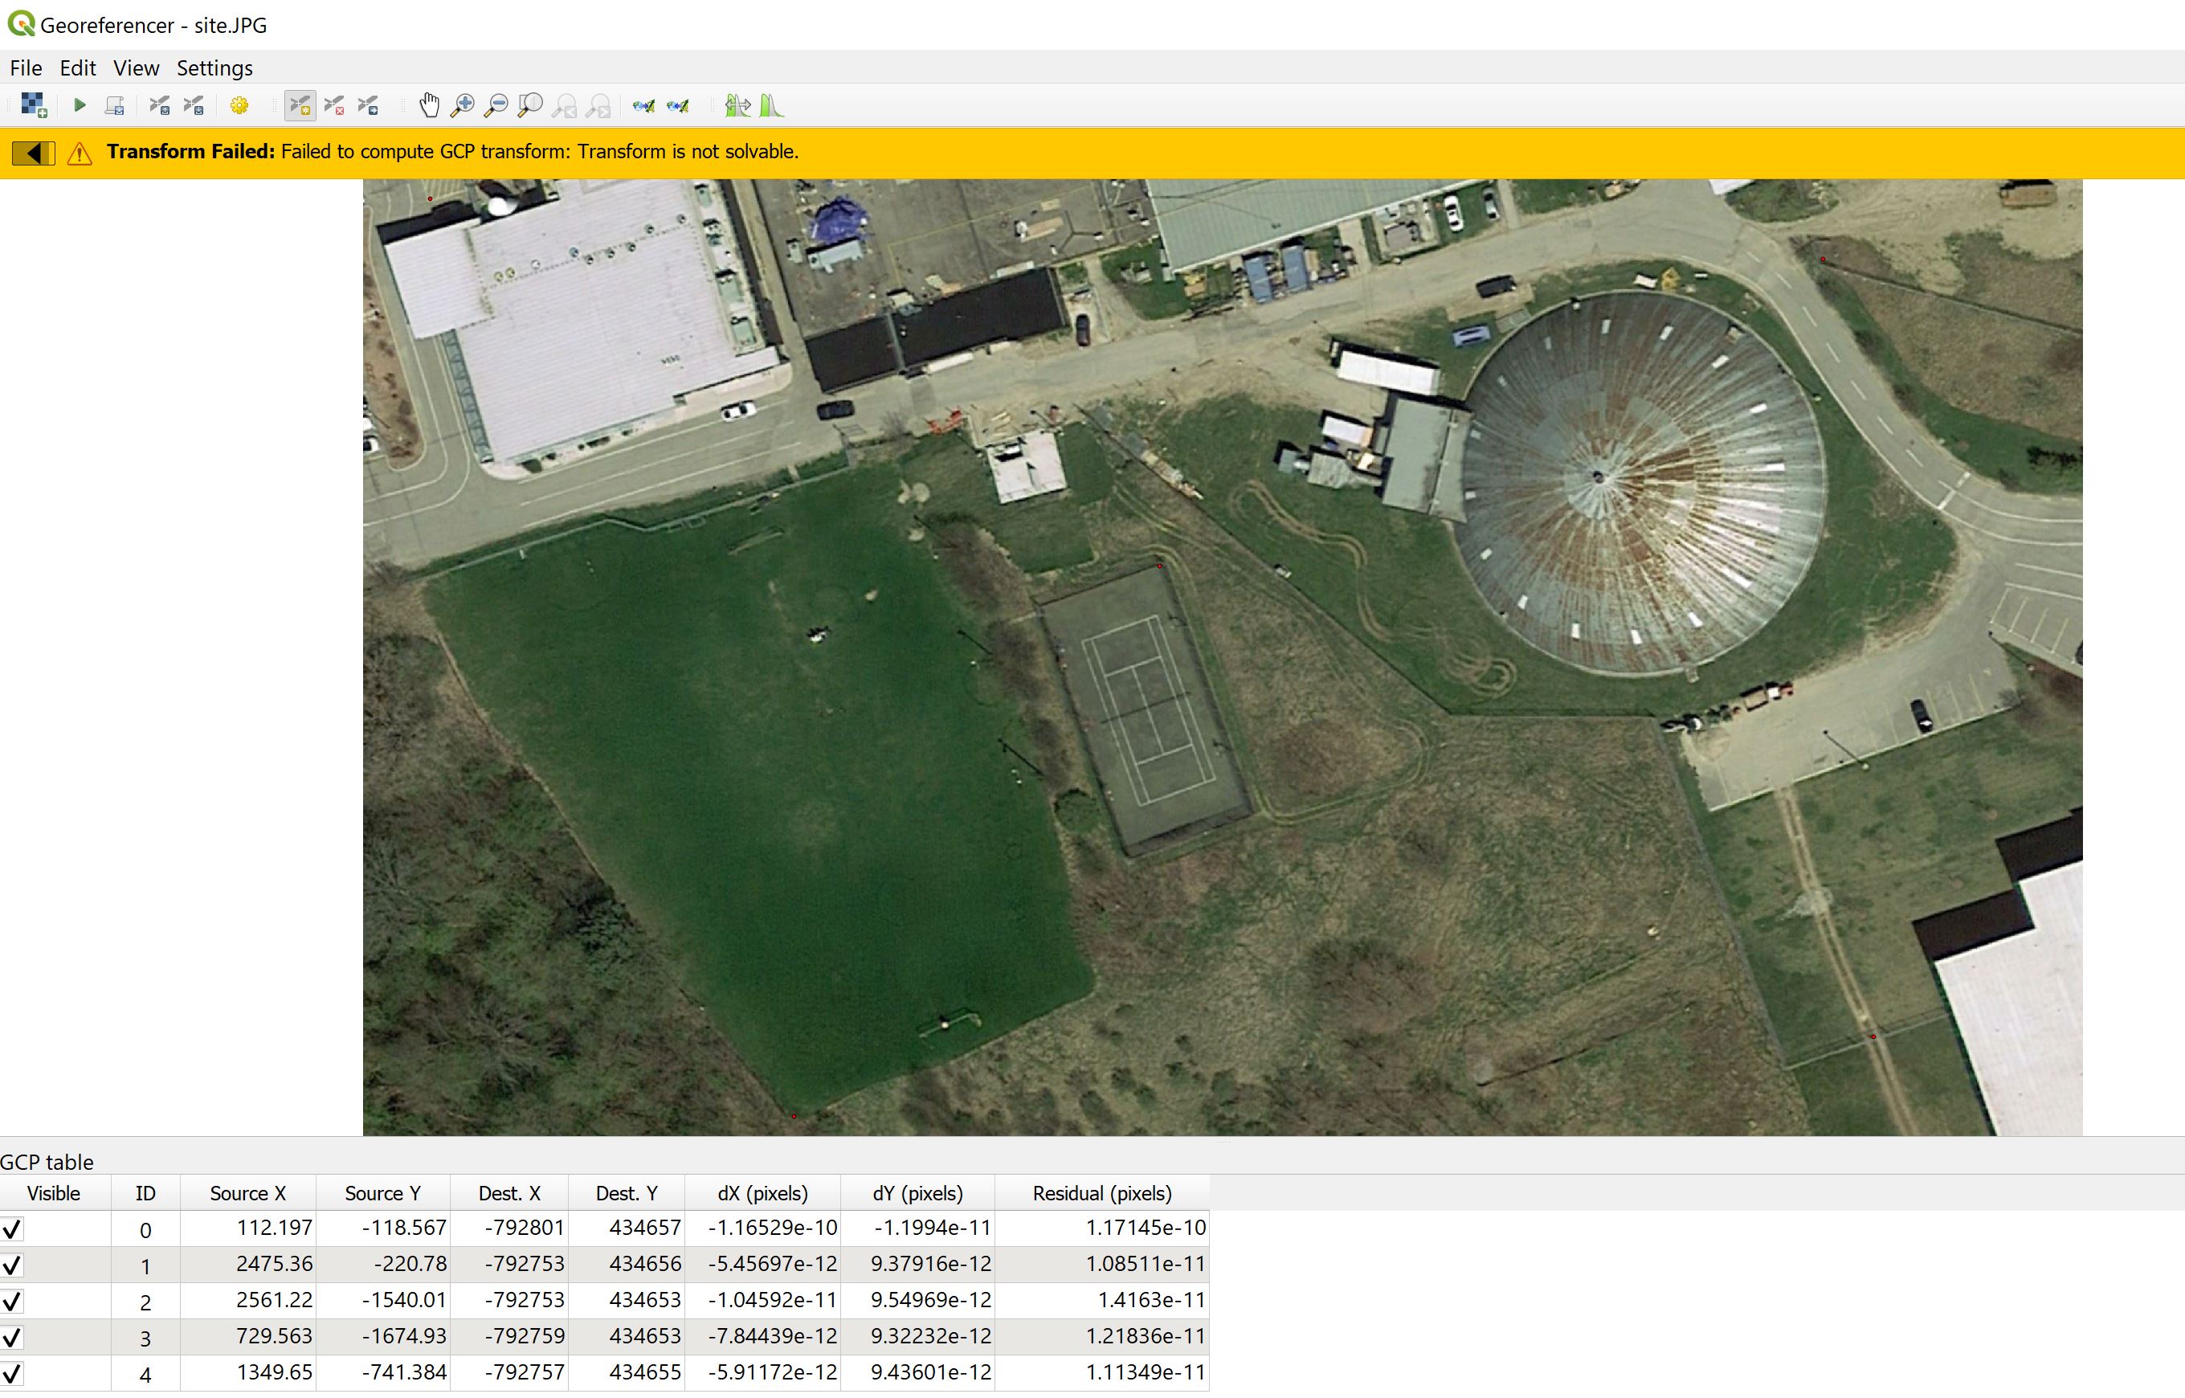Select the Delete Point tool
The height and width of the screenshot is (1398, 2185).
point(334,106)
